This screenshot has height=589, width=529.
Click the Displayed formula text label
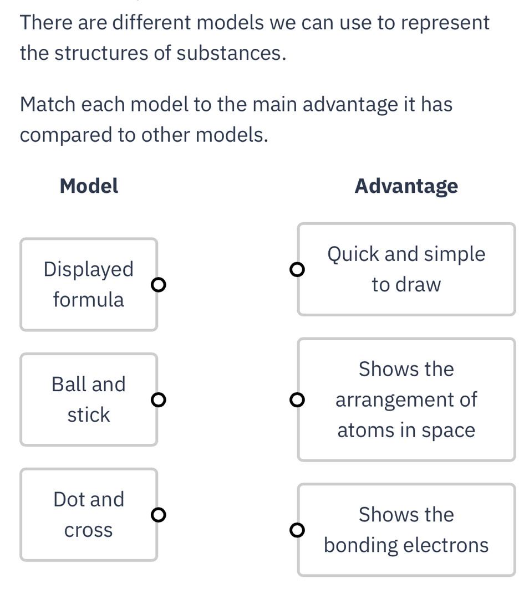89,284
